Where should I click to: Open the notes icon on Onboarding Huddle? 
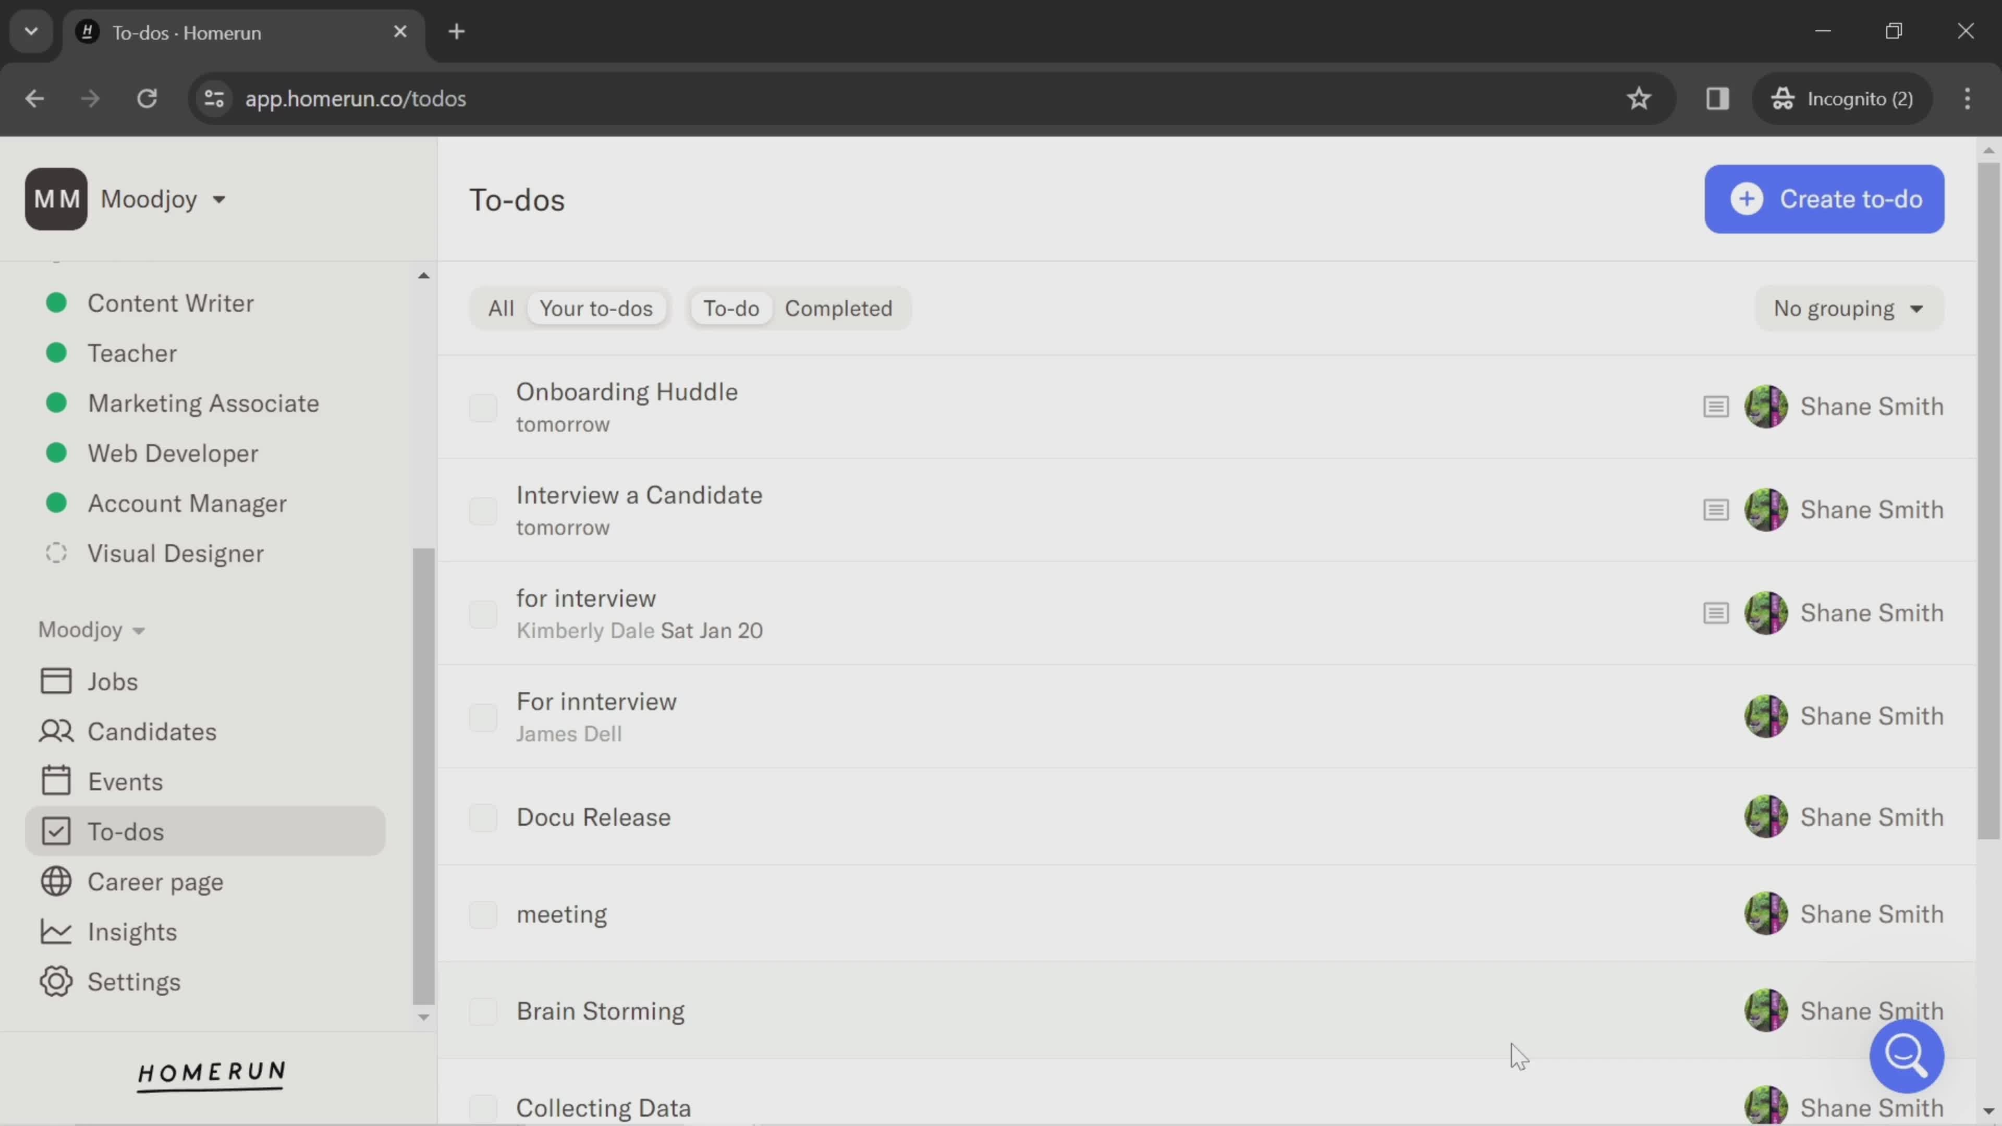pos(1716,407)
